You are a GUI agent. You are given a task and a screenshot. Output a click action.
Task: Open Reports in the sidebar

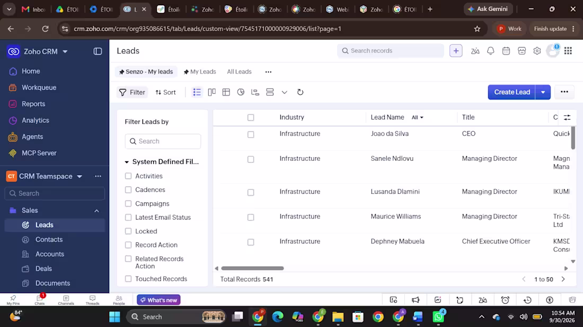pyautogui.click(x=33, y=104)
